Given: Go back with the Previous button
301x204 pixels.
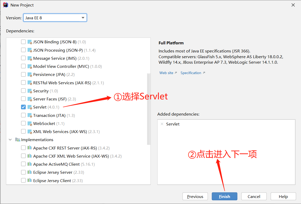Looking at the screenshot, I should click(195, 196).
